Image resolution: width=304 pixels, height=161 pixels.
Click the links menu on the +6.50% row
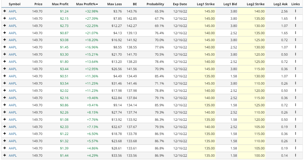pyautogui.click(x=295, y=134)
